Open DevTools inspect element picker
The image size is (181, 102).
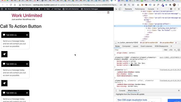(116, 9)
